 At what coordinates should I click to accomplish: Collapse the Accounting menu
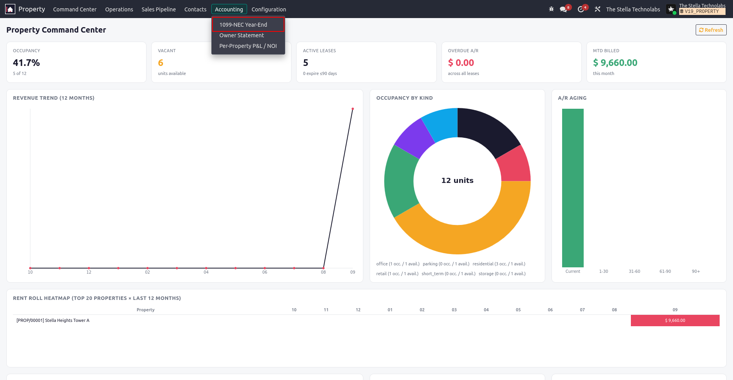229,9
